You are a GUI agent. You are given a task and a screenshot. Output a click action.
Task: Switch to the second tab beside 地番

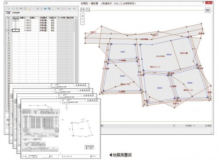click(x=16, y=13)
